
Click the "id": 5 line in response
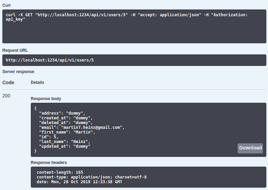(x=49, y=137)
